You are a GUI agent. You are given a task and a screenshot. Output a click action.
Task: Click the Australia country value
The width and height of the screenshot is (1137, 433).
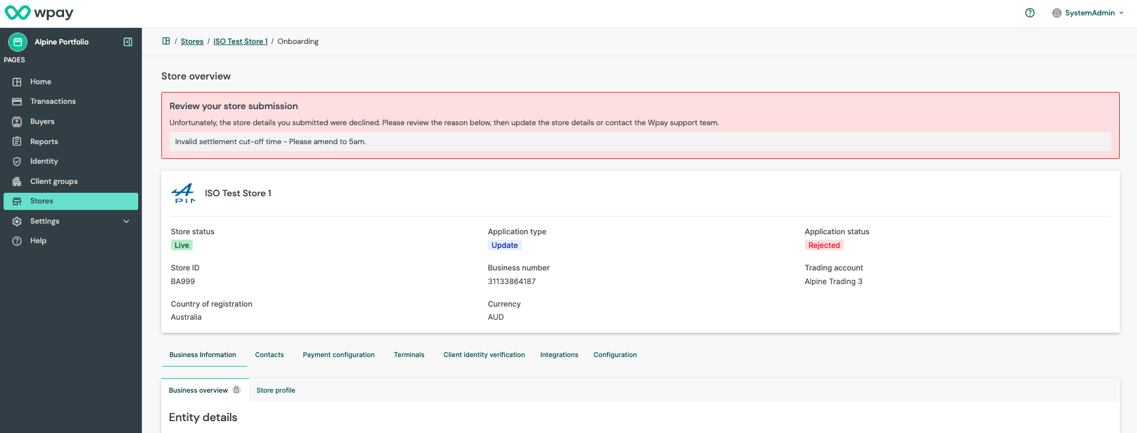tap(186, 317)
